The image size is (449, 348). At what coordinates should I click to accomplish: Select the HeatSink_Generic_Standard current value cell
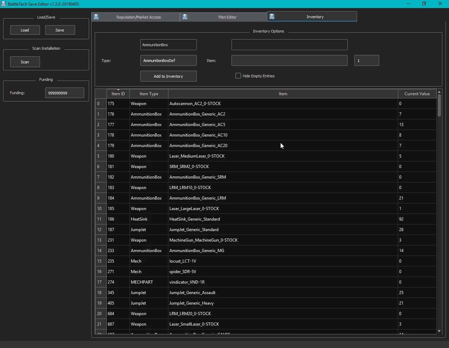coord(417,219)
